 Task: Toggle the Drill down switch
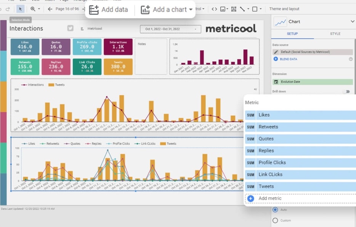coord(346,92)
